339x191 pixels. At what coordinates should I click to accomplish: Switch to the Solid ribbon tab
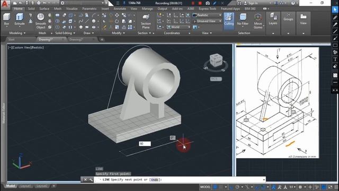(x=31, y=8)
